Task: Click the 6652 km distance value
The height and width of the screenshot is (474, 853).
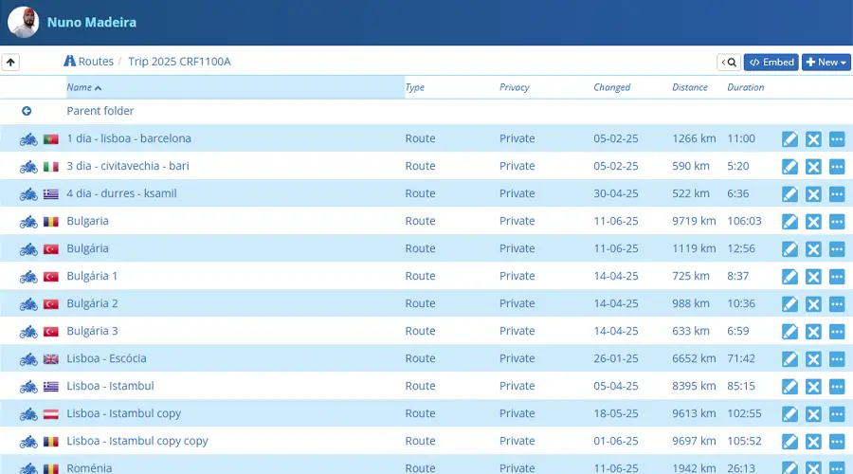Action: pyautogui.click(x=694, y=358)
